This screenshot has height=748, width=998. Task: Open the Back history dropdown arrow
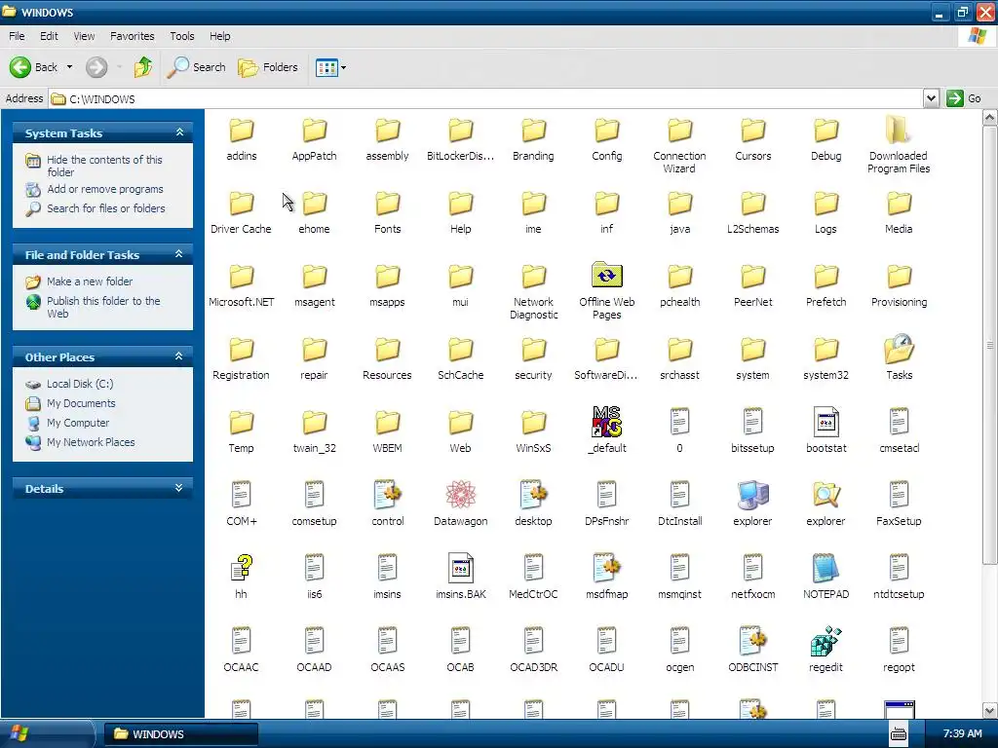click(x=69, y=67)
